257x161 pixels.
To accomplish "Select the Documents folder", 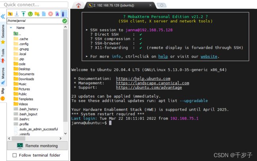I will [24, 74].
